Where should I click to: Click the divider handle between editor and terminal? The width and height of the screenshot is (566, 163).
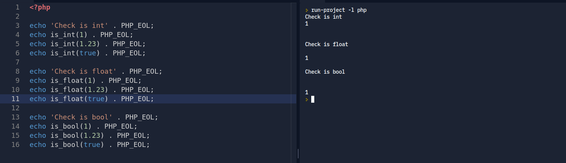click(298, 153)
